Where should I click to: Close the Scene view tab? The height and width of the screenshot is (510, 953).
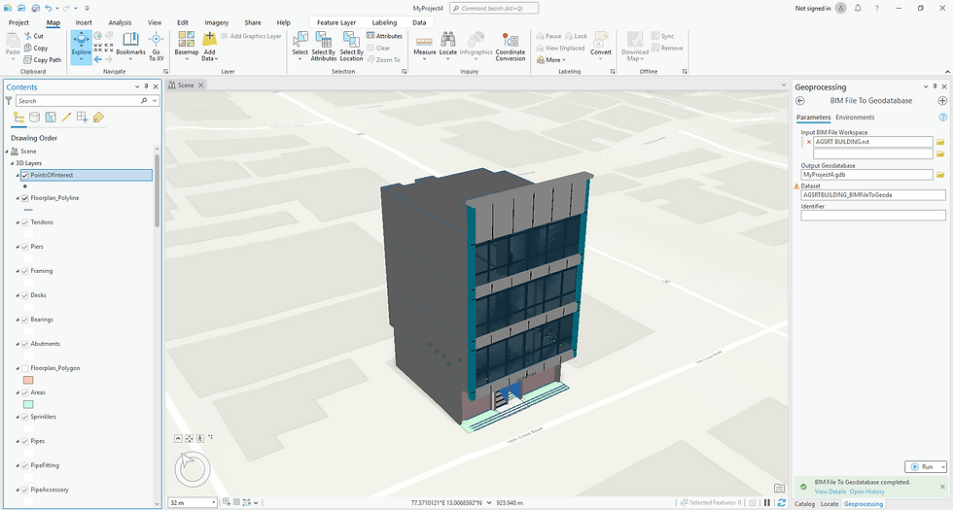pyautogui.click(x=200, y=85)
